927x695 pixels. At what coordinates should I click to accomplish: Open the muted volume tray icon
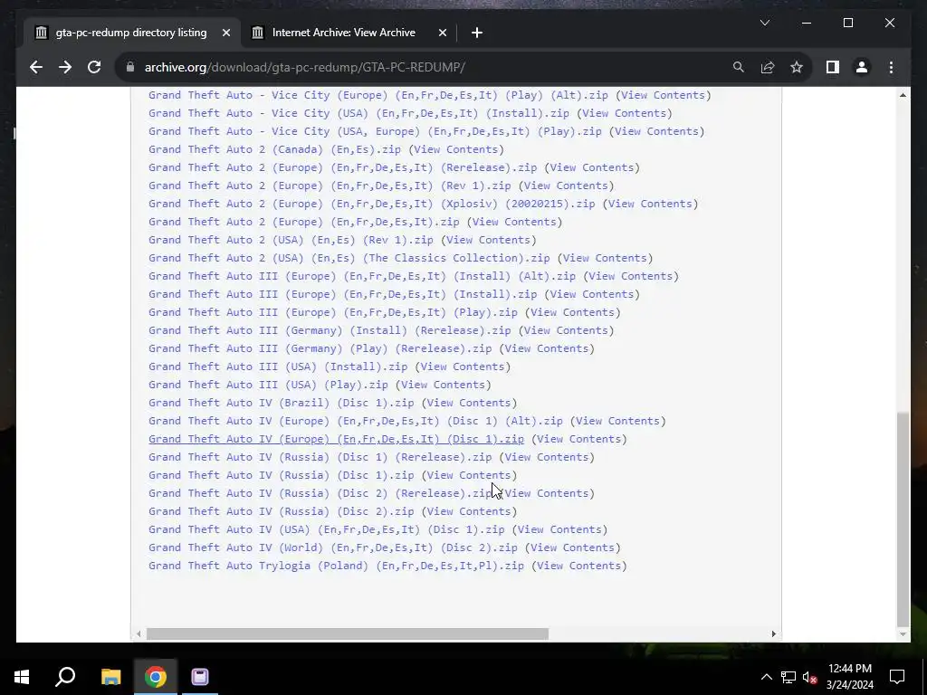810,677
